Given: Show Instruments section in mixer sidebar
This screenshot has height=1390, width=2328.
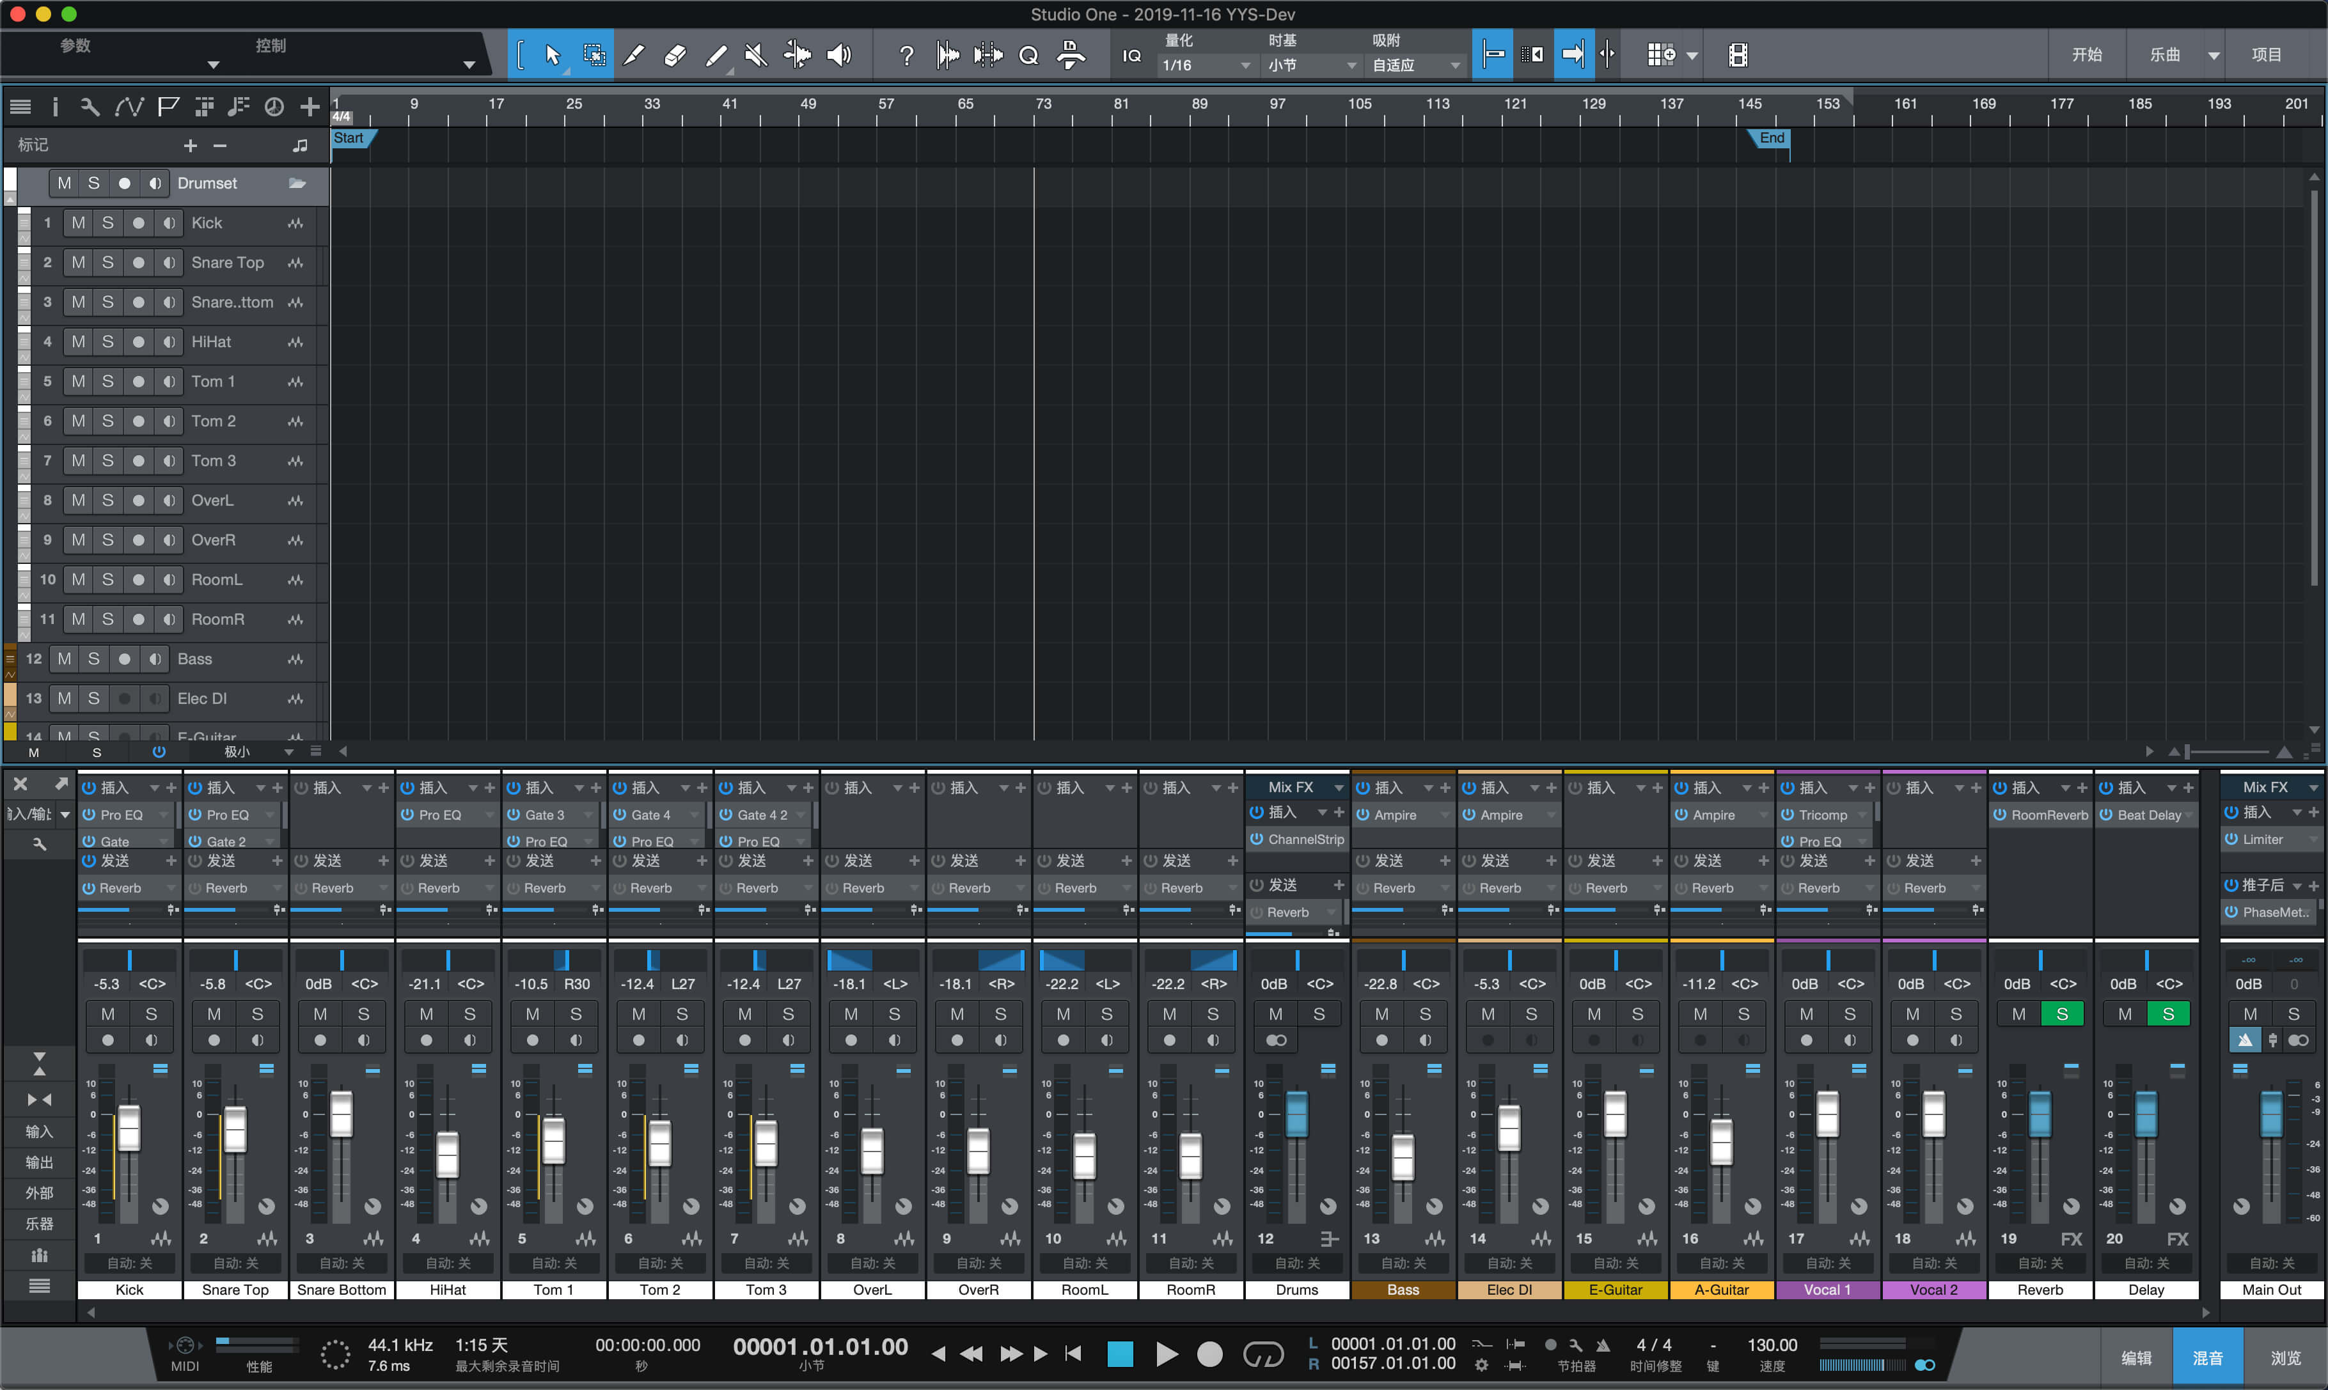Looking at the screenshot, I should (38, 1223).
